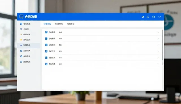181x104 pixels.
Task: Expand the first list row via its chevron
Action: pyautogui.click(x=158, y=32)
